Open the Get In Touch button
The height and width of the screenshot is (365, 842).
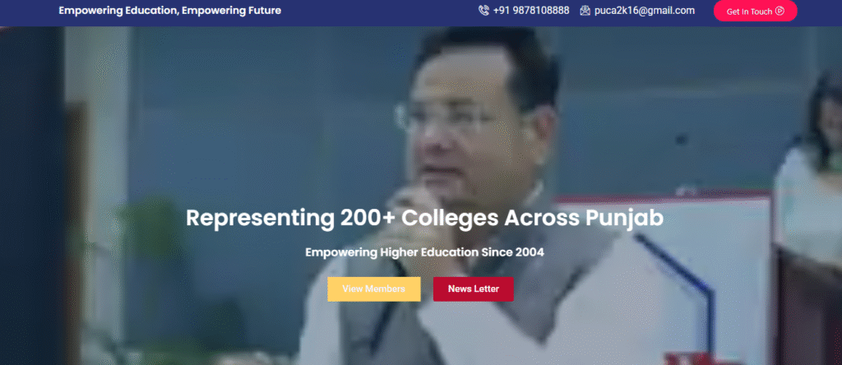[x=755, y=11]
